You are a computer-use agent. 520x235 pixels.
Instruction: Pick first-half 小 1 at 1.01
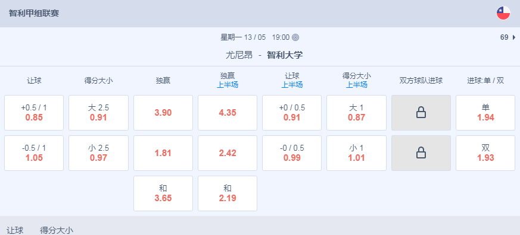coord(357,153)
